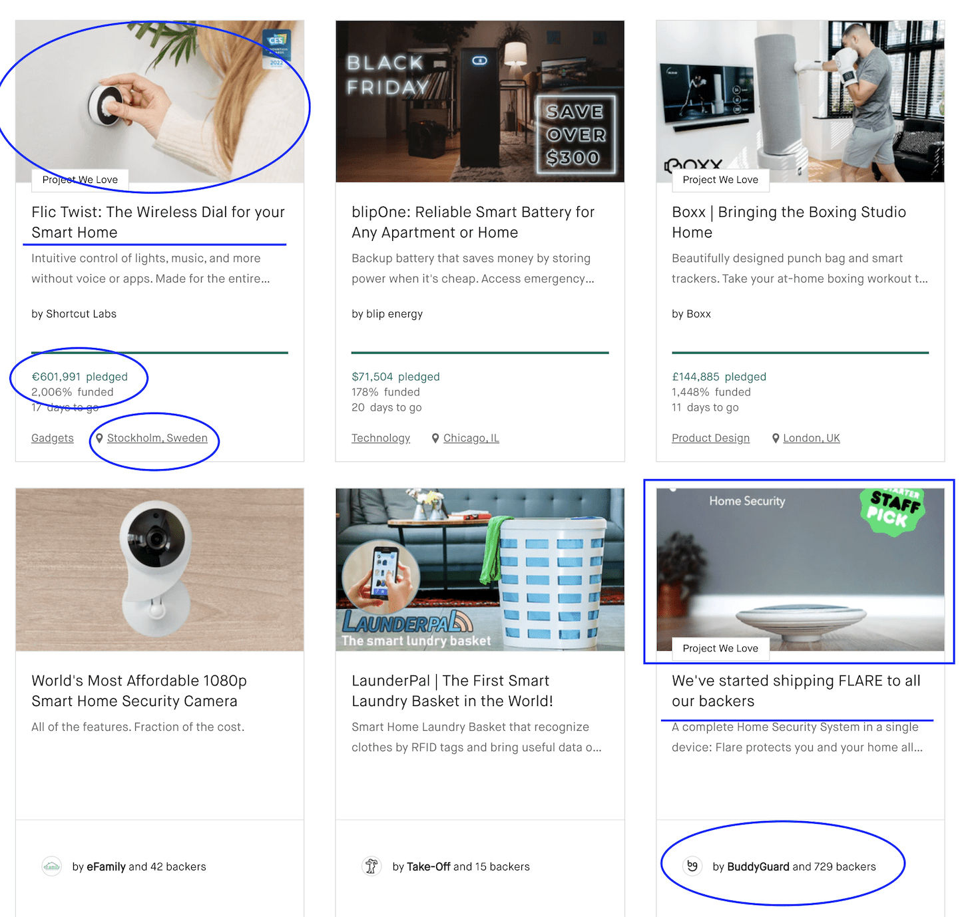Browse the Product Design category link
964x917 pixels.
tap(710, 438)
